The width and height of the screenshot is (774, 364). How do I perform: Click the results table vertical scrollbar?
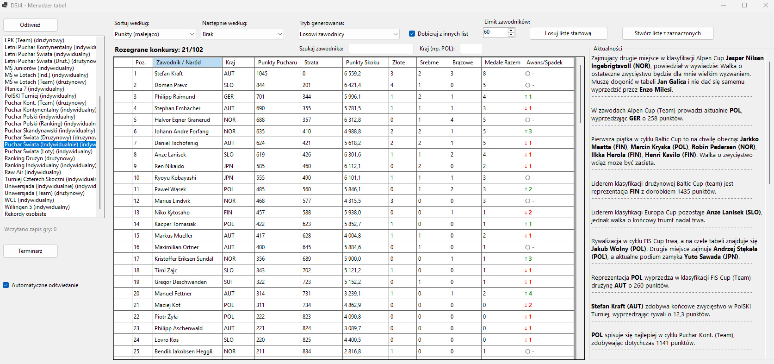pos(580,208)
